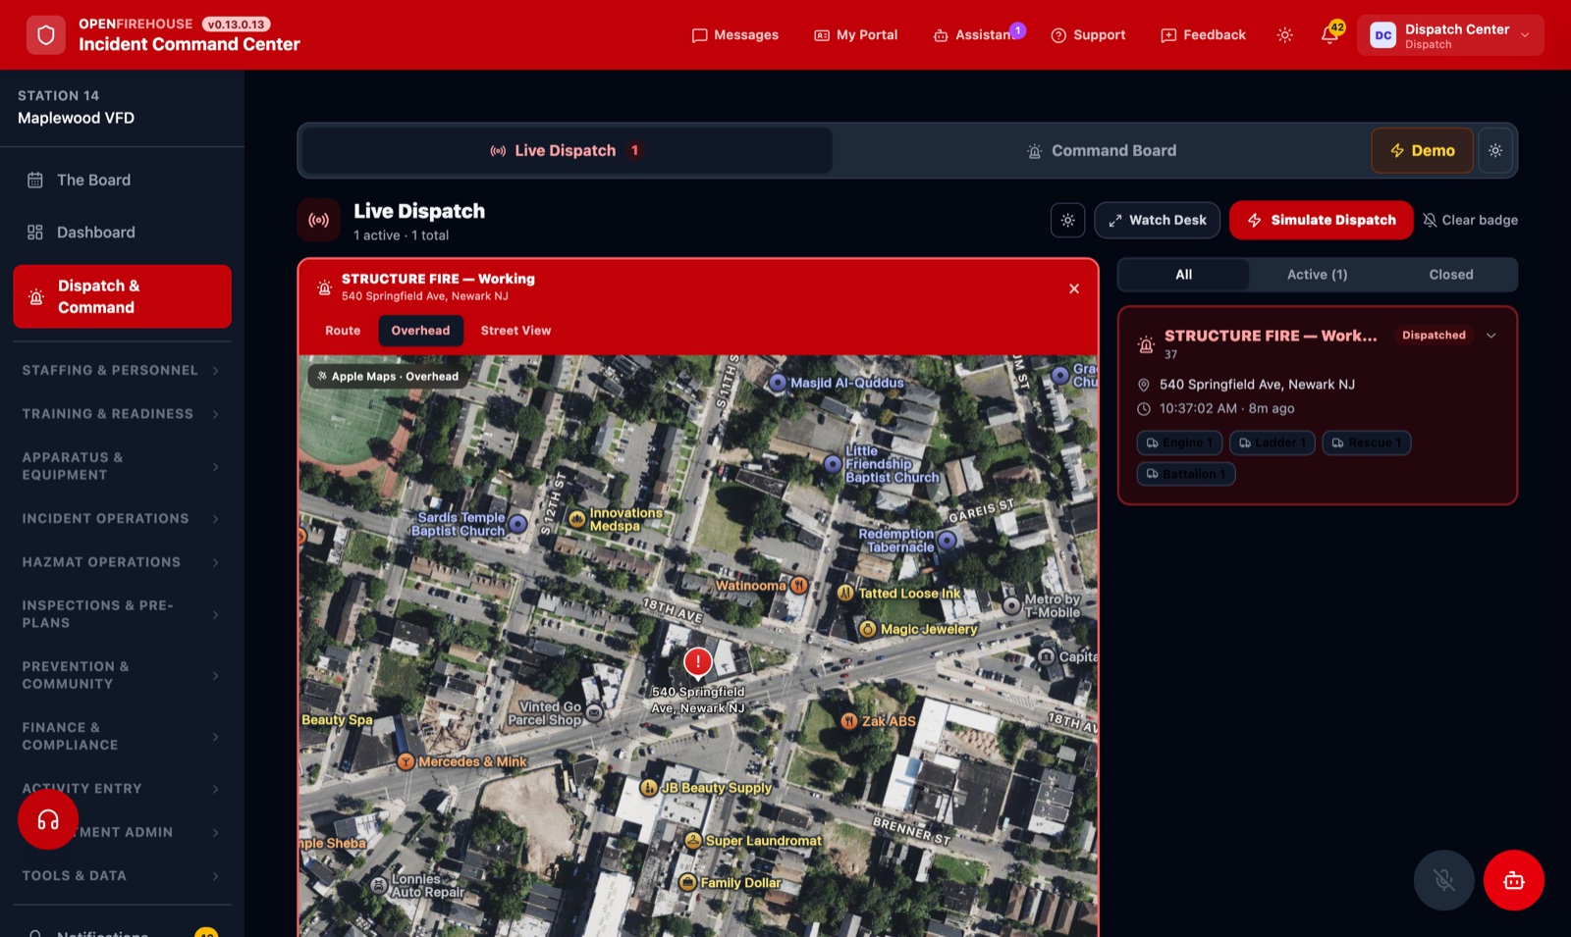The width and height of the screenshot is (1571, 937).
Task: Click Simulate Dispatch button
Action: tap(1321, 221)
